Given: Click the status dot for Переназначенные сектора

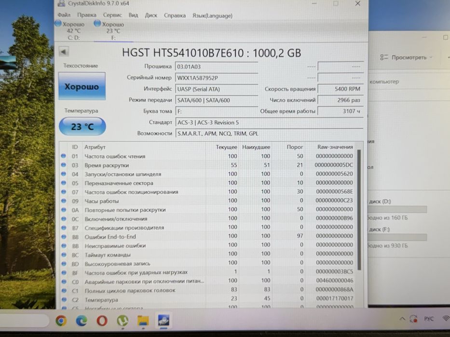Looking at the screenshot, I should [64, 183].
